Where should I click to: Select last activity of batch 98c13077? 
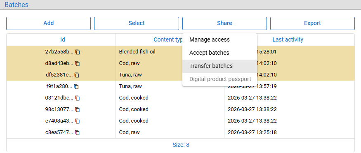tap(252, 109)
